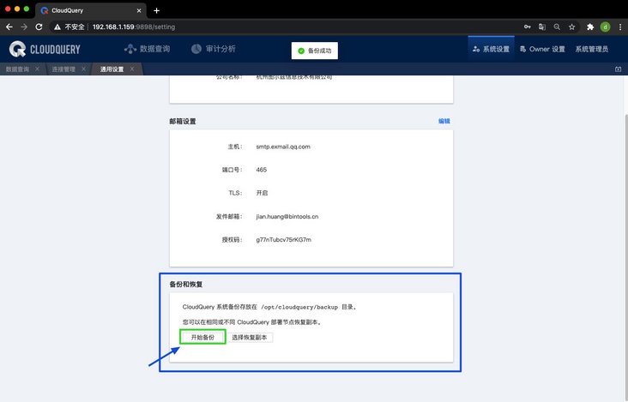Image resolution: width=628 pixels, height=402 pixels.
Task: Click the 不安全 security warning indicator
Action: (x=69, y=27)
